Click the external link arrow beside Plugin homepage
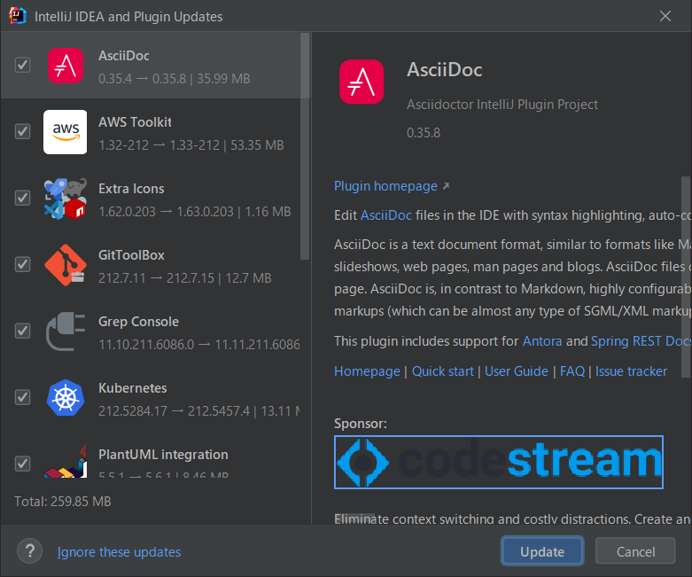 pyautogui.click(x=447, y=186)
